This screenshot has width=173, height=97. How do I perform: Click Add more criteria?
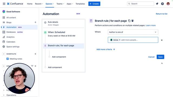(x=106, y=49)
